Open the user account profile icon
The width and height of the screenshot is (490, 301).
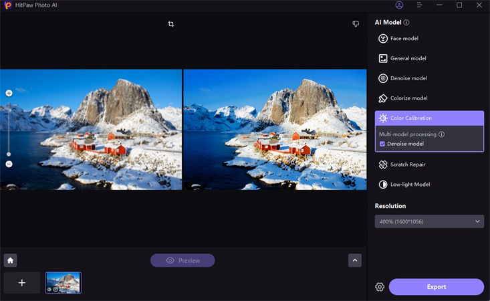(399, 5)
